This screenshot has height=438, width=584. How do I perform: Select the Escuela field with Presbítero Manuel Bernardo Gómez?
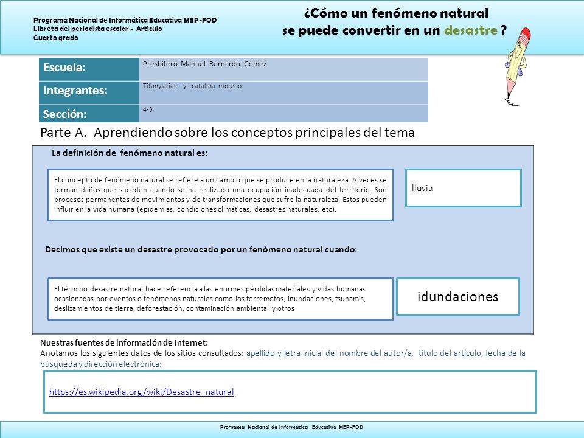pos(283,69)
